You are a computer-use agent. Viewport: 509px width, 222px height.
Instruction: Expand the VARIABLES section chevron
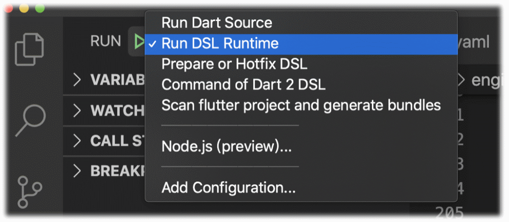[77, 80]
